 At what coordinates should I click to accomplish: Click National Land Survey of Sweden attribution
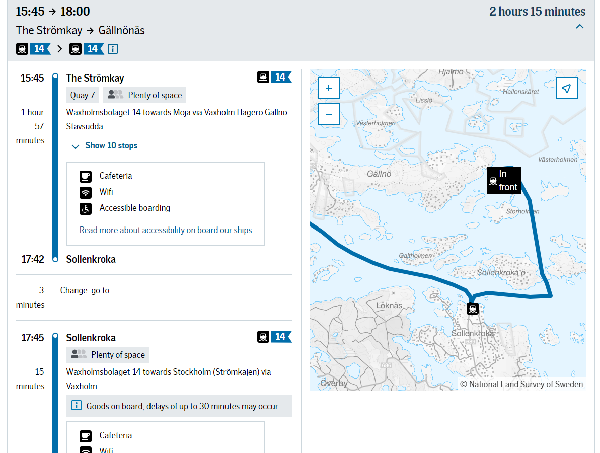point(522,384)
